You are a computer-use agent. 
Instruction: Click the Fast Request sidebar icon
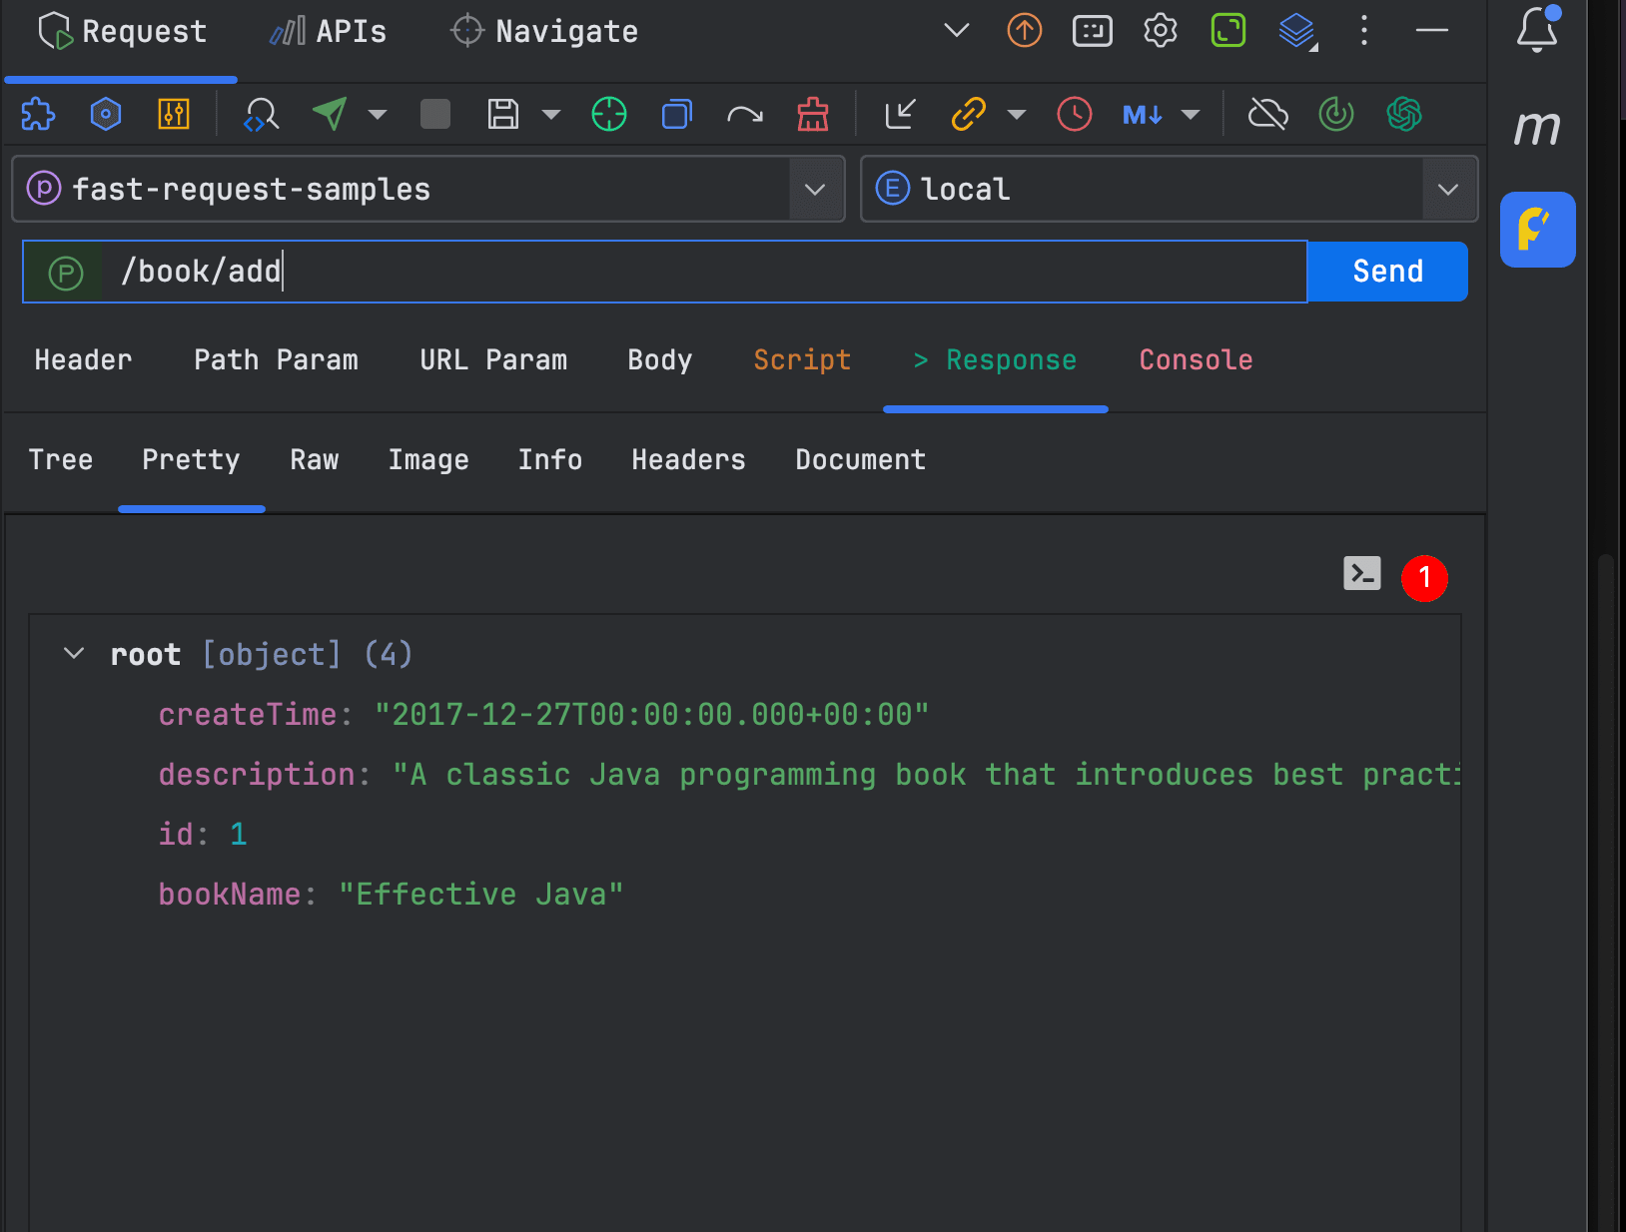coord(1538,230)
